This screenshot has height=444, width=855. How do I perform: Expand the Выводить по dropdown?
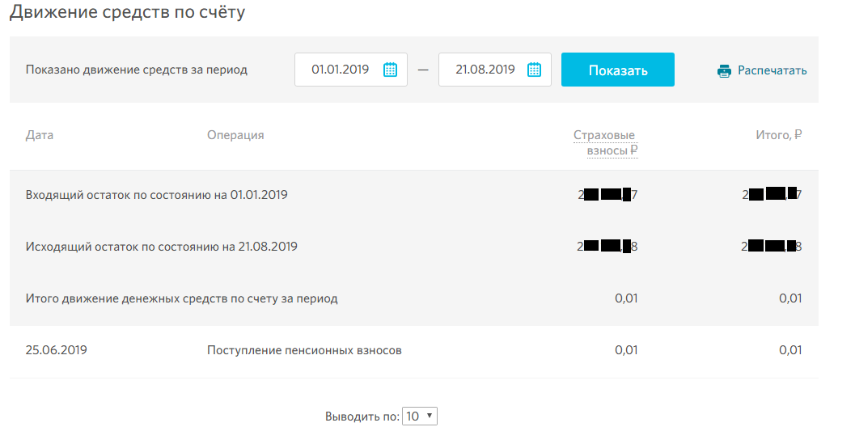pos(420,417)
